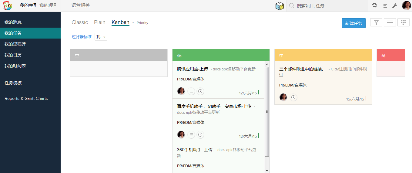Click clock icon on 三个邮件跟进 card
The width and height of the screenshot is (412, 173).
293,97
